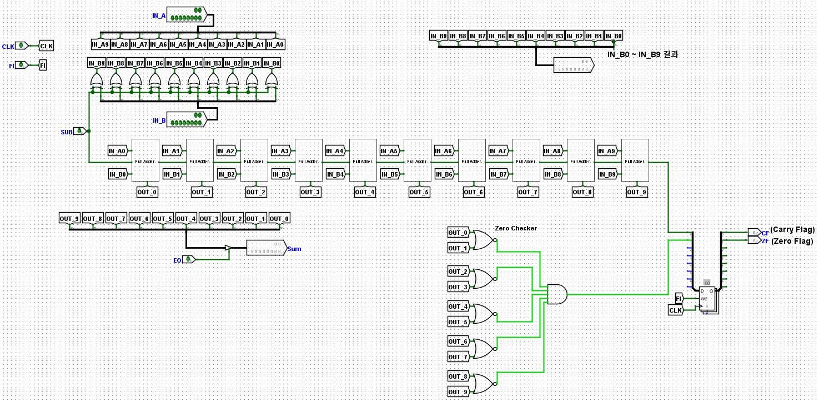Viewport: 819px width, 402px height.
Task: Select IN_B0 tunnel in result splitter row
Action: pyautogui.click(x=614, y=36)
